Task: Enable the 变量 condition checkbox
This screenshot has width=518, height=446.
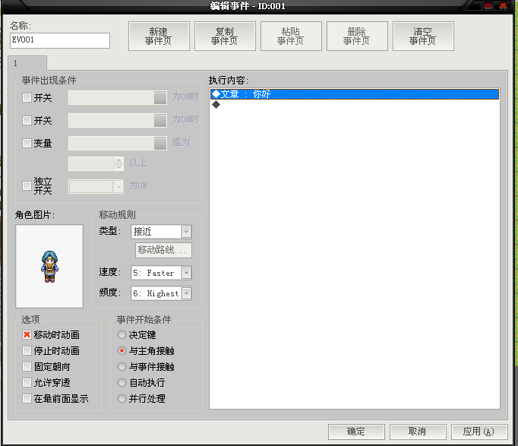Action: [27, 143]
